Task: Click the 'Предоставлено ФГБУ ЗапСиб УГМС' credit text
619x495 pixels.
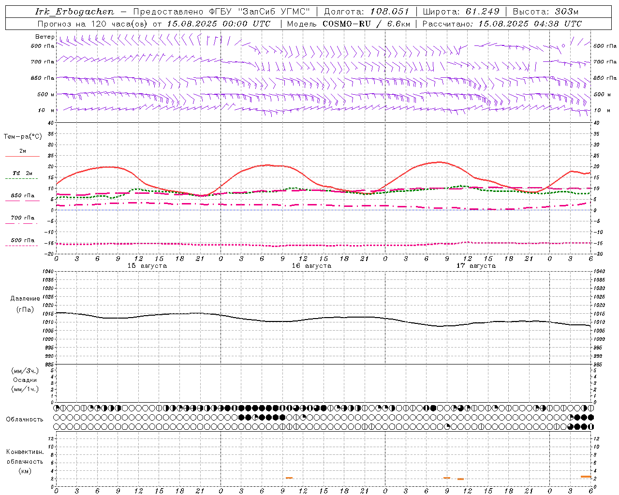Action: coord(221,12)
